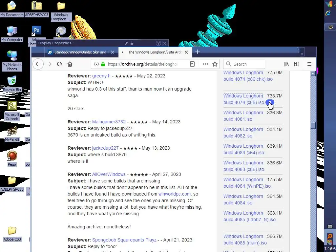Click file size text 733.7M
This screenshot has width=336, height=252.
(275, 96)
